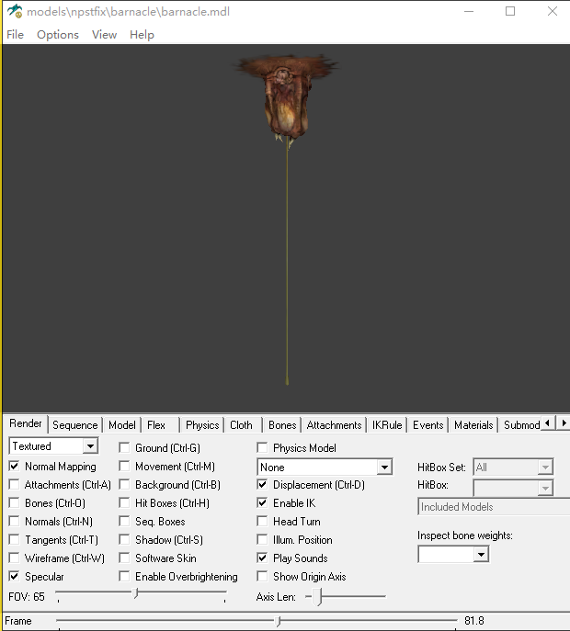
Task: Show Hit Boxes (Ctrl-H) checkbox
Action: pos(124,502)
